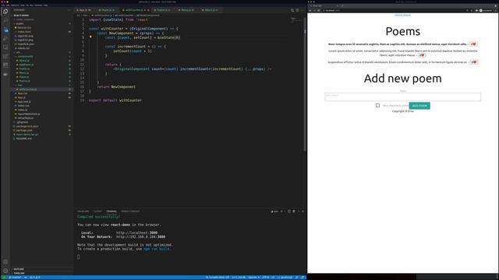This screenshot has height=280, width=499.
Task: Kill the terminal with the trash icon
Action: [294, 211]
